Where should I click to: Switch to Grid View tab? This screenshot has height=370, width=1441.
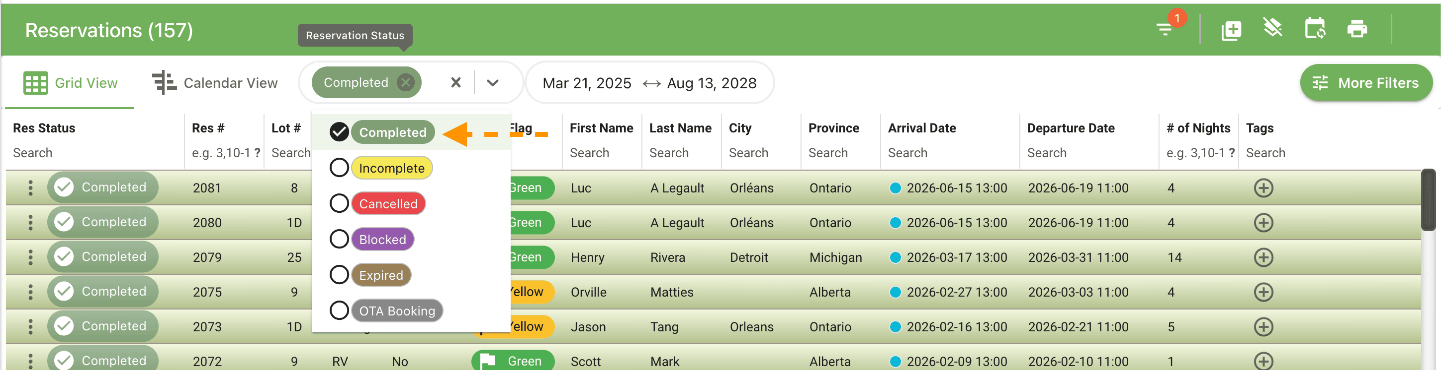click(71, 83)
